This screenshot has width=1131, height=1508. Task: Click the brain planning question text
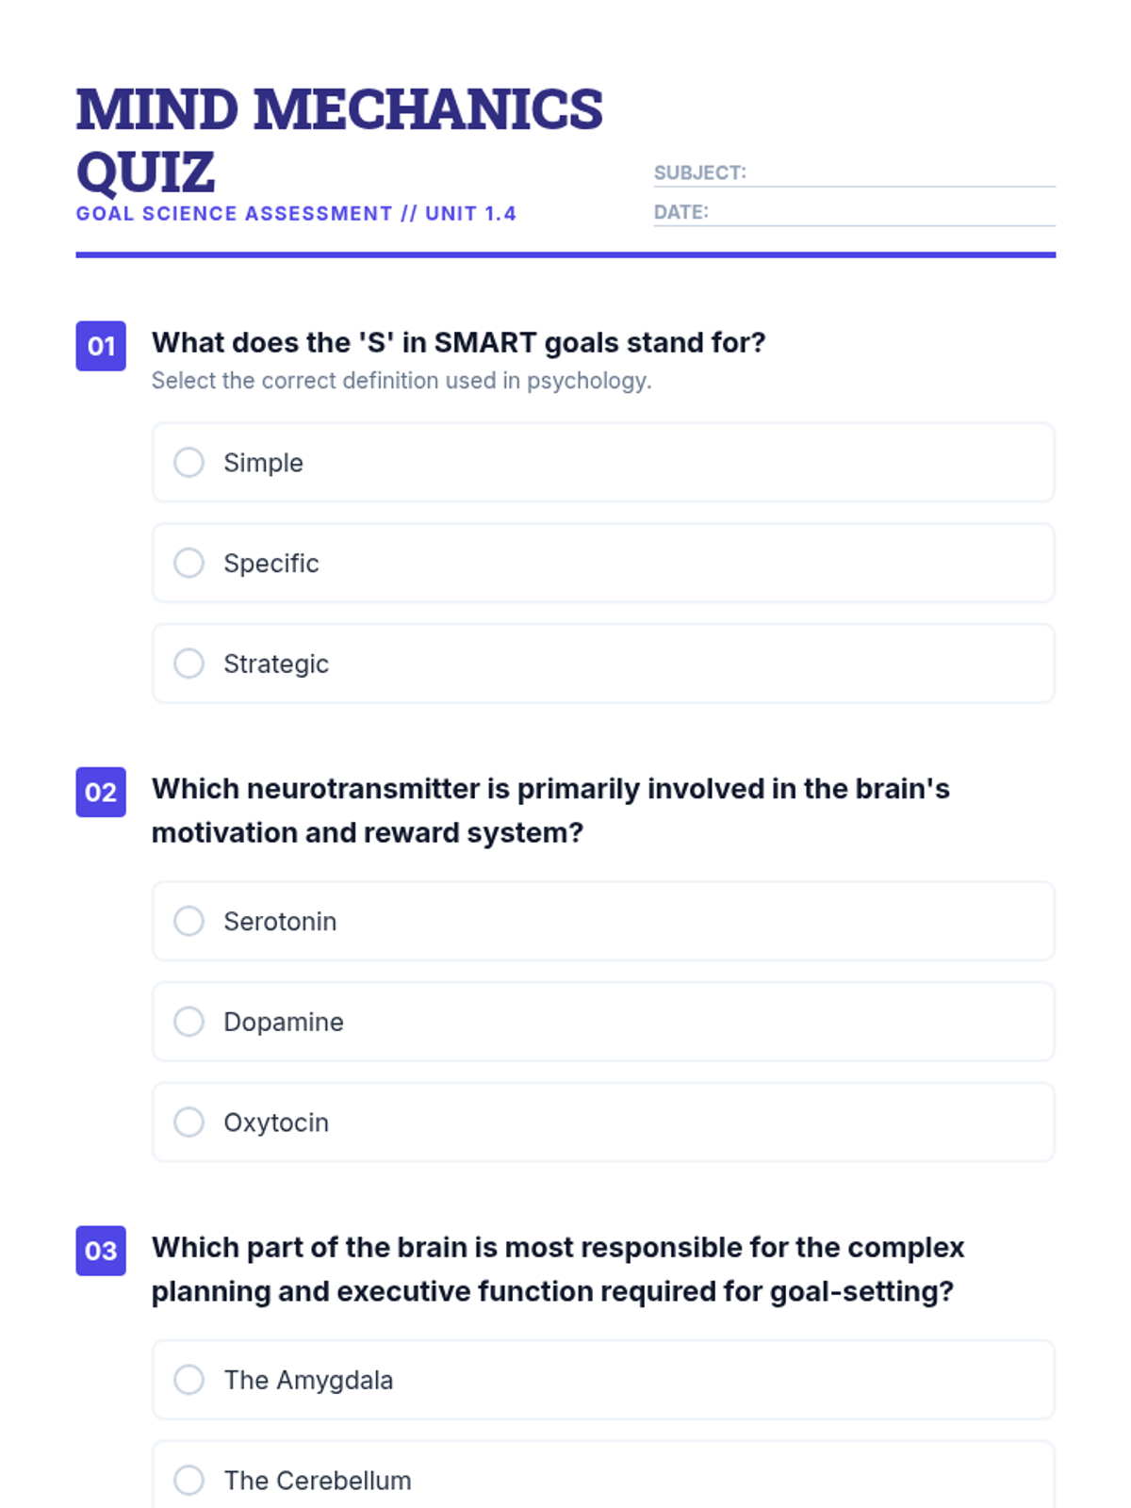click(558, 1269)
